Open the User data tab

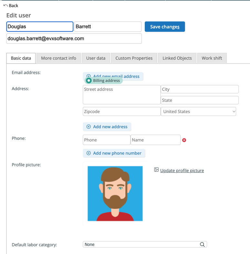(96, 58)
